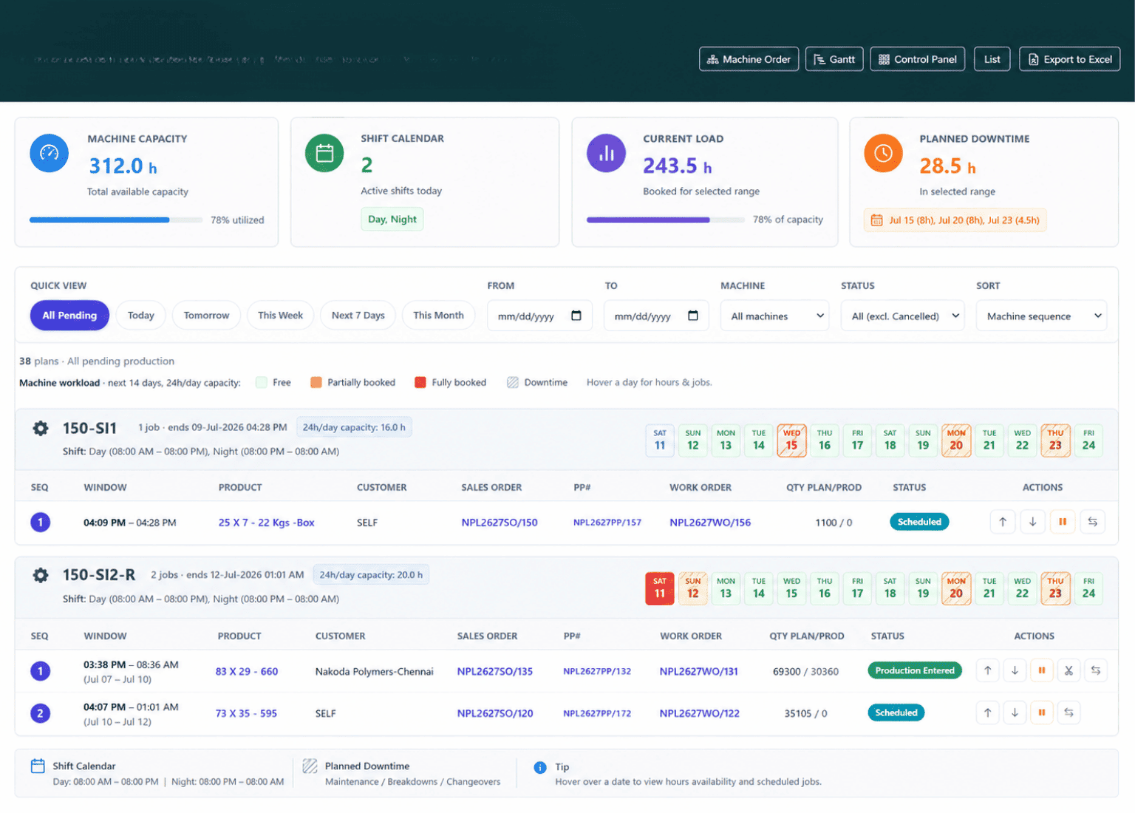Image resolution: width=1135 pixels, height=813 pixels.
Task: Click the From date input field
Action: click(539, 316)
